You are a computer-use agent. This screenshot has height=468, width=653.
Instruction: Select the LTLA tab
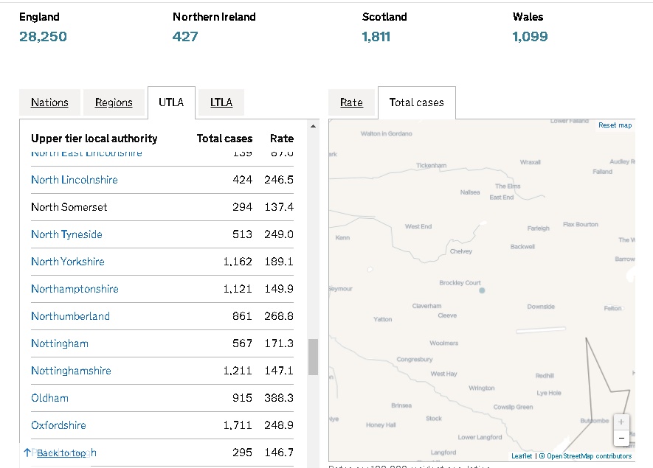(221, 102)
